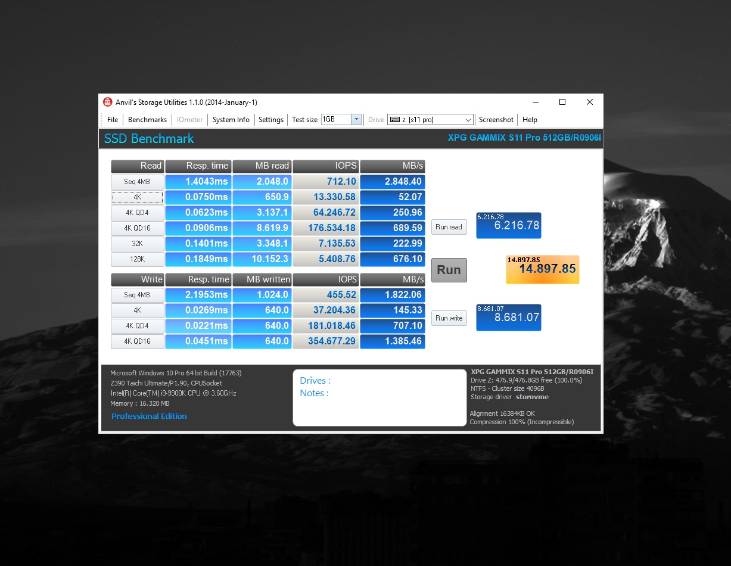Select the 181.018.46 IOPS value
Screen dimensions: 731x566
326,326
